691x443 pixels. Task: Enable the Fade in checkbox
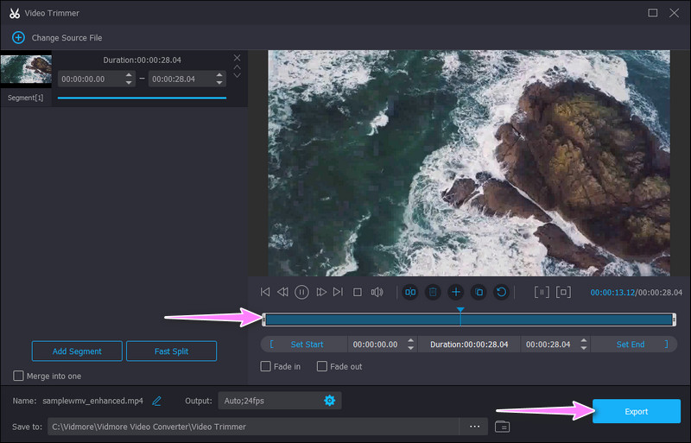click(x=267, y=366)
